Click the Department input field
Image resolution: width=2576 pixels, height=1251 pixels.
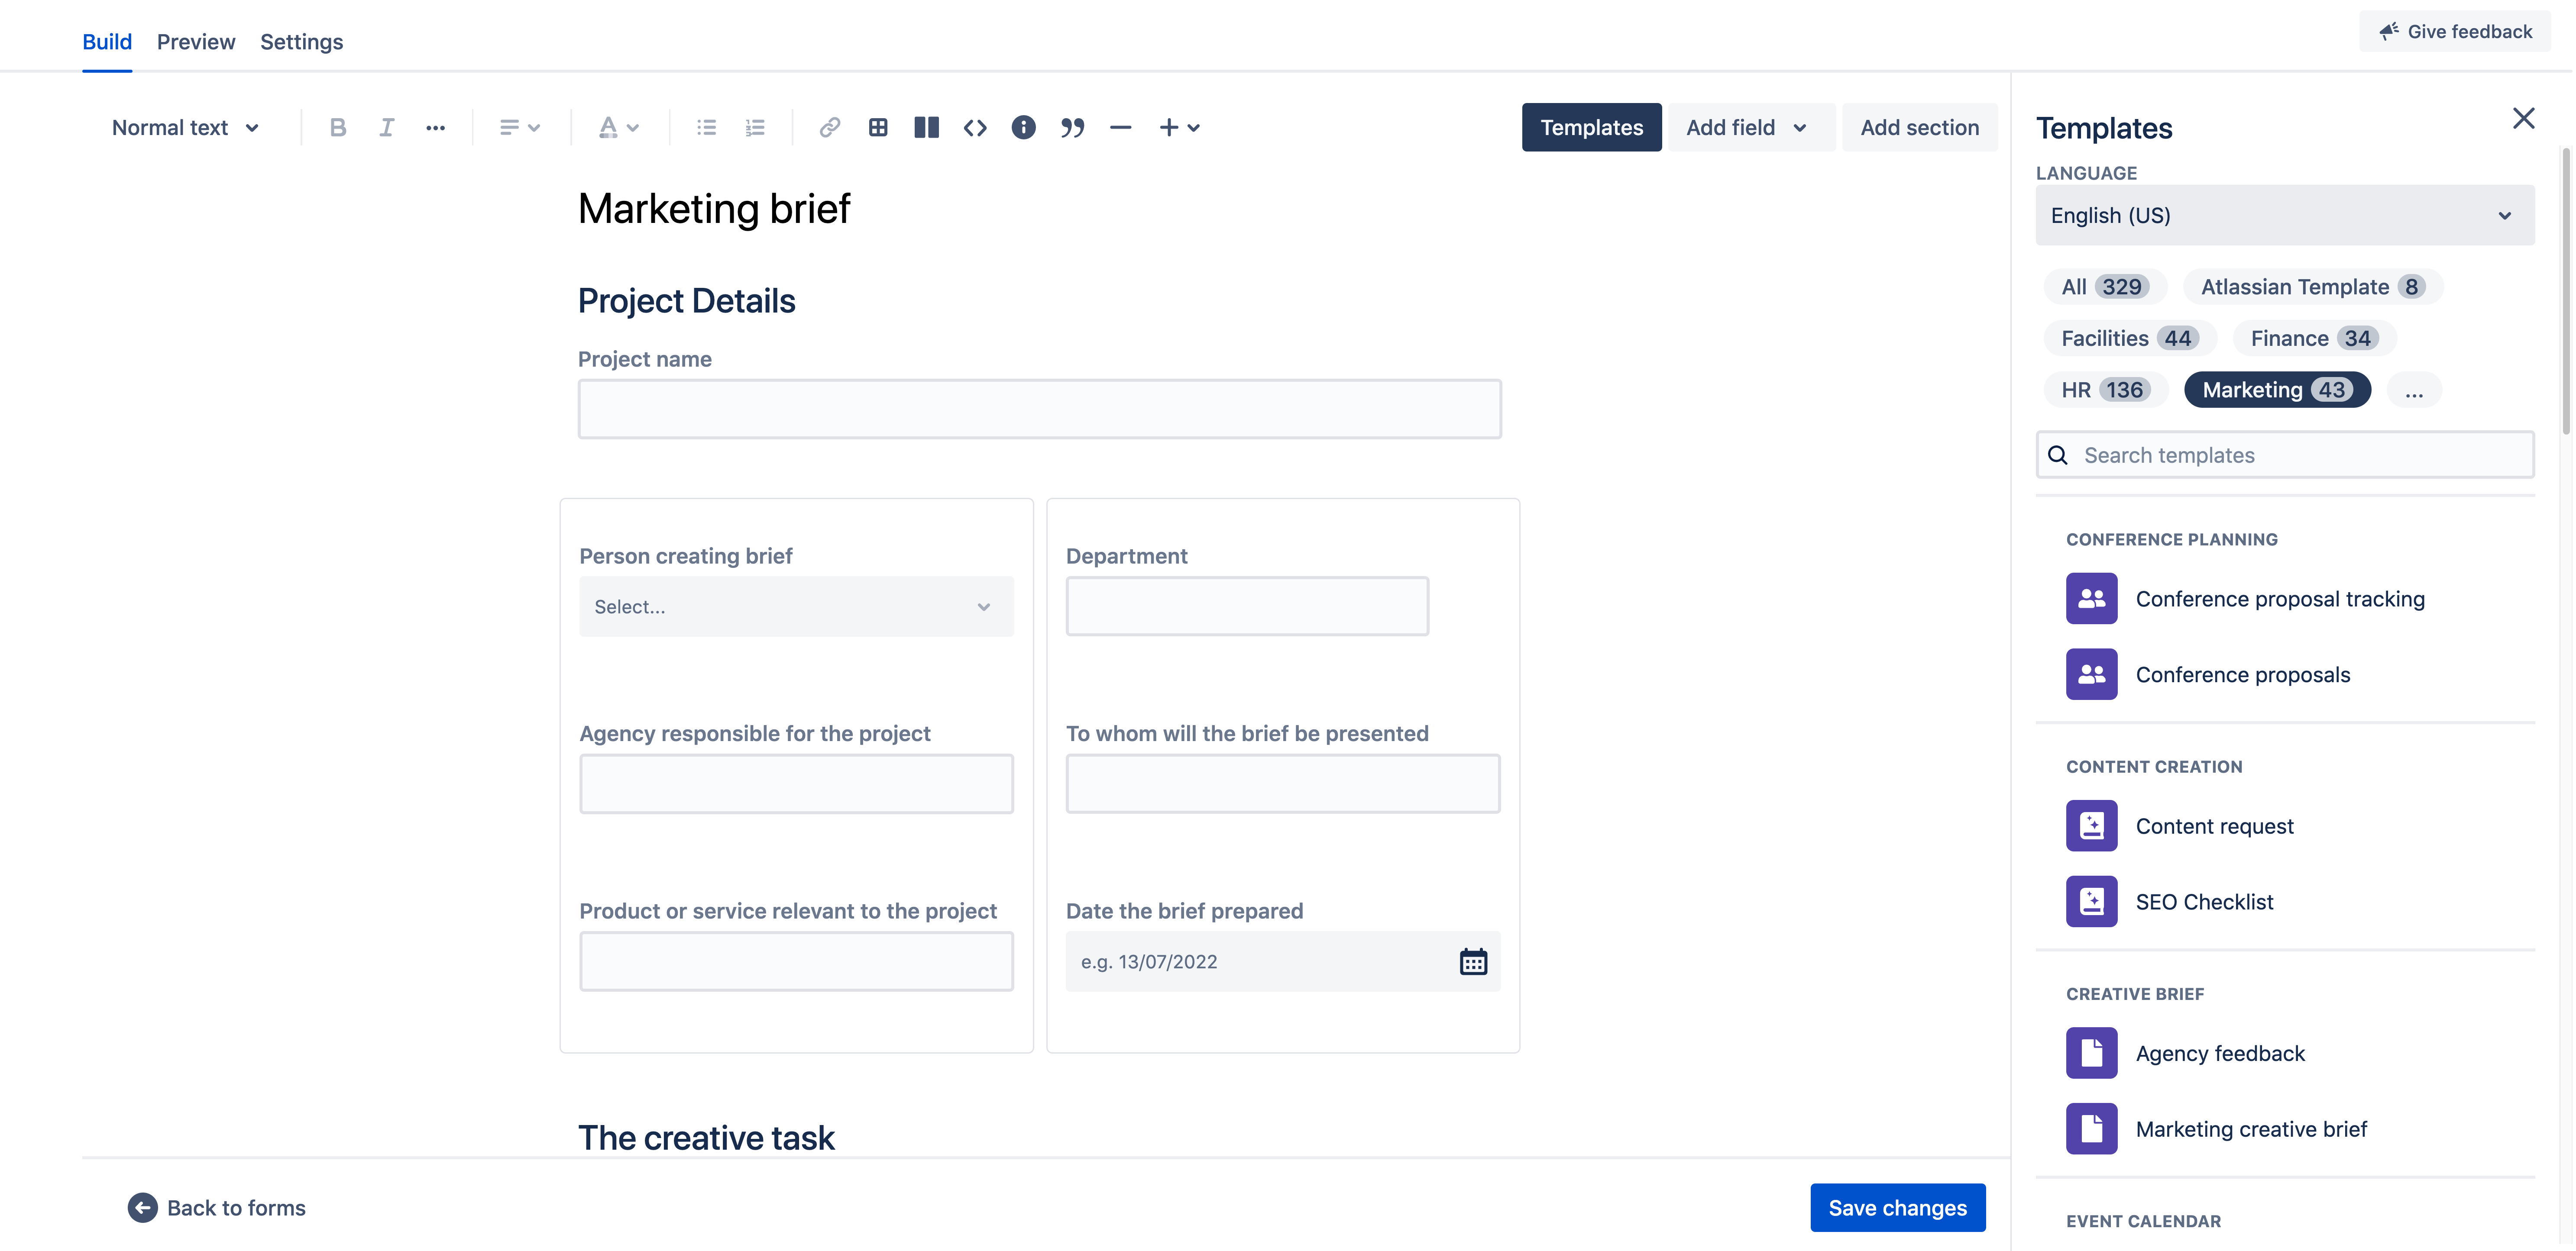pyautogui.click(x=1247, y=606)
